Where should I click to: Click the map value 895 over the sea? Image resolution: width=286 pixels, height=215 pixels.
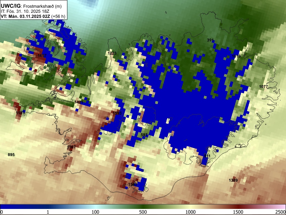(x=11, y=155)
